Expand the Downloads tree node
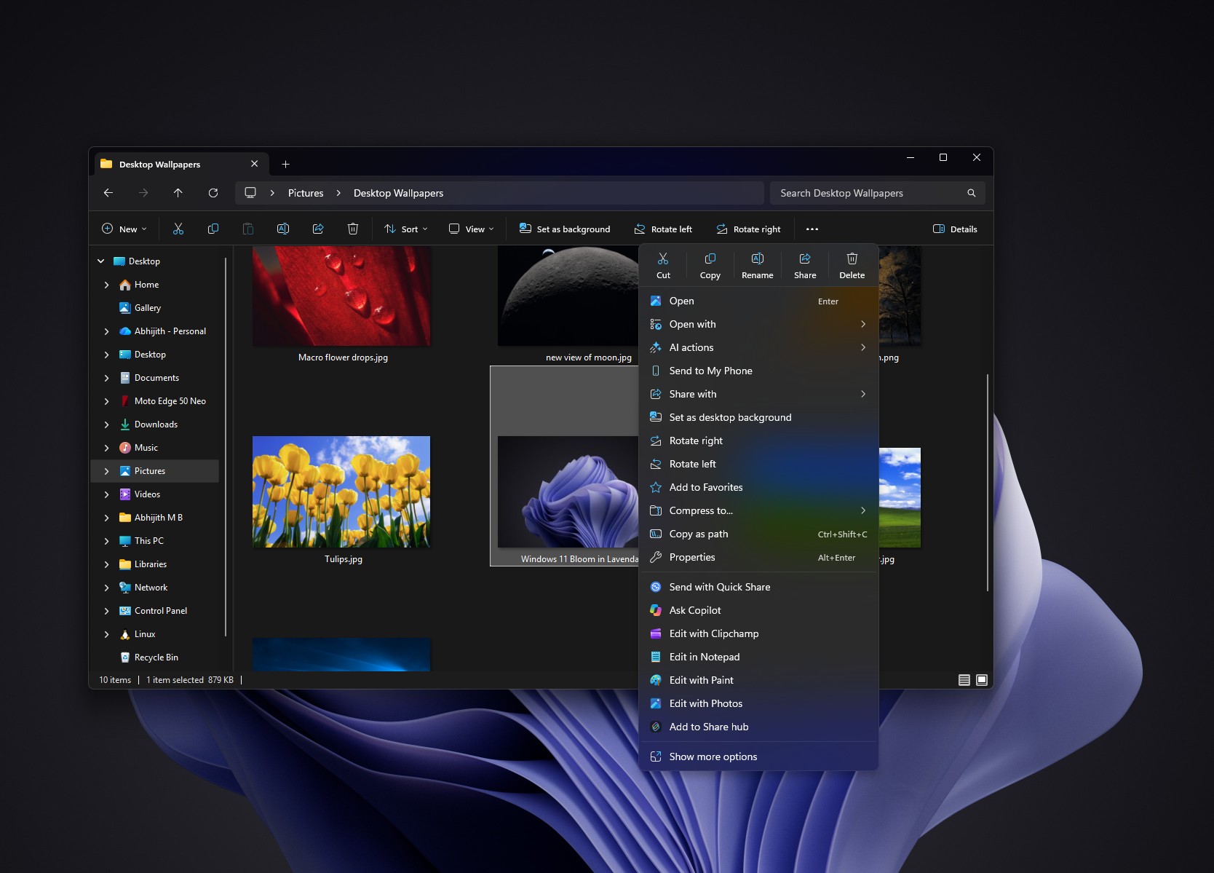Viewport: 1214px width, 873px height. tap(107, 424)
